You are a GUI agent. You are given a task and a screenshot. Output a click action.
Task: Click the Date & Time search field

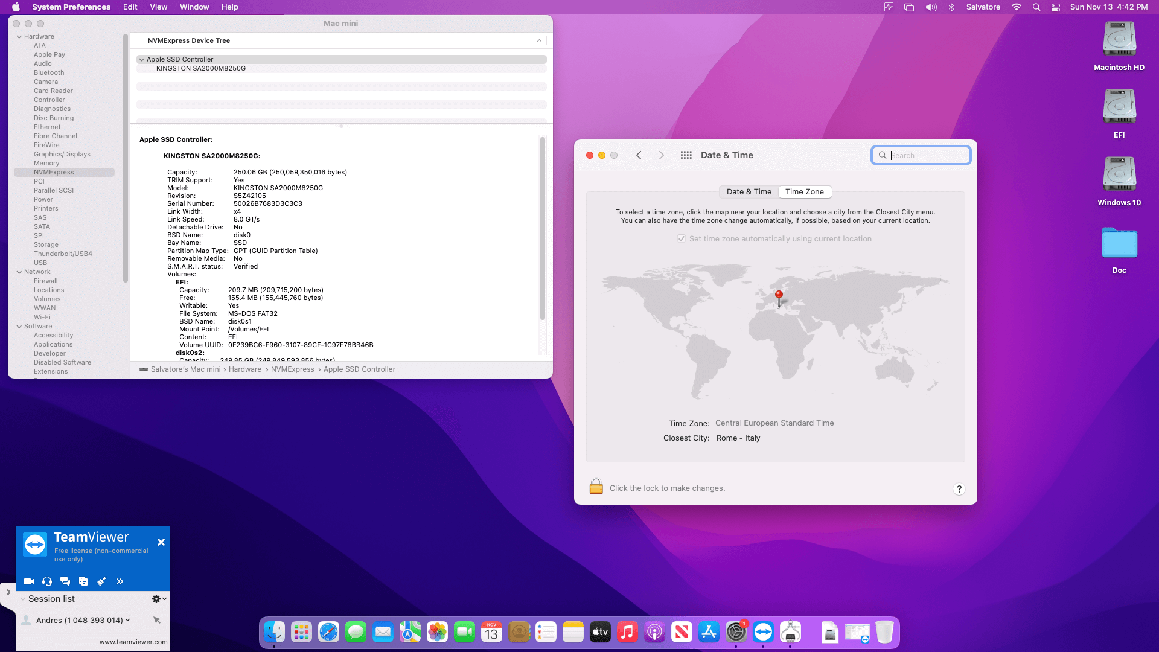(x=921, y=155)
